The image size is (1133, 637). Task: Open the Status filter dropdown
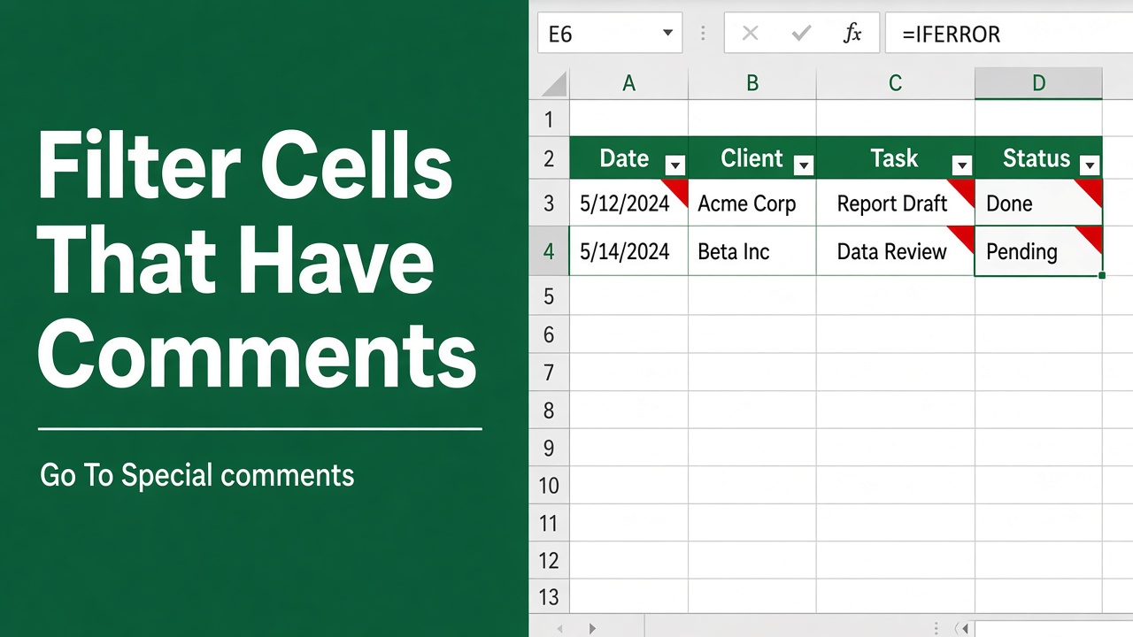(x=1090, y=165)
